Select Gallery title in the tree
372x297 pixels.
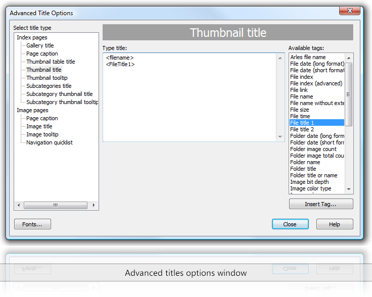(x=40, y=45)
